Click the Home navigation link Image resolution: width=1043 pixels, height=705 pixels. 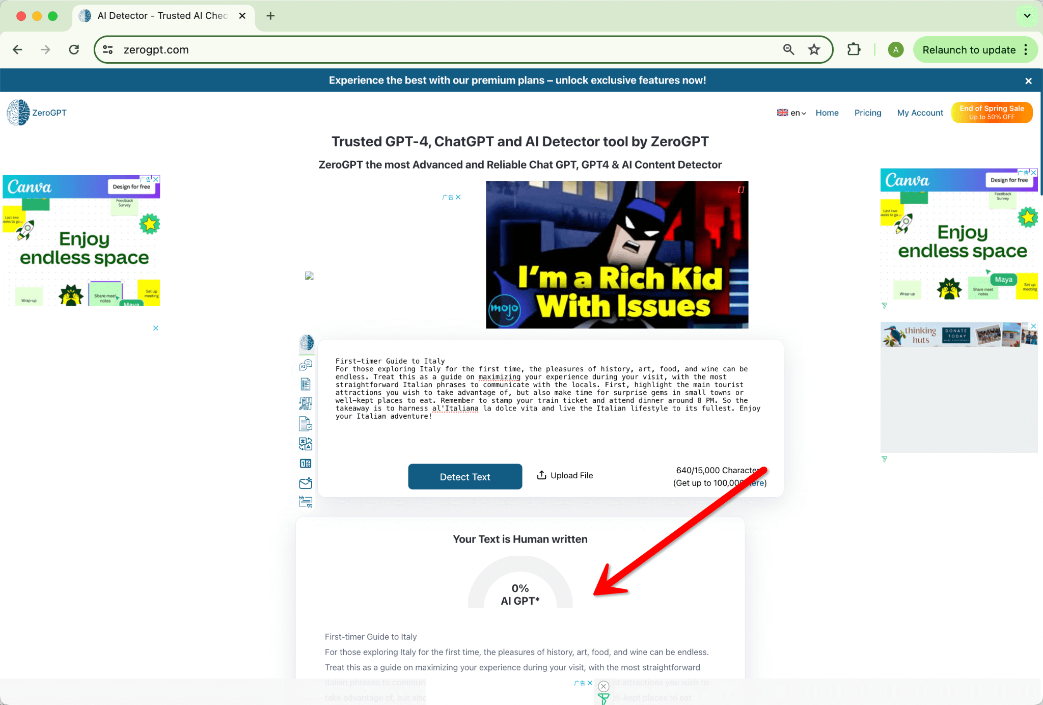(x=827, y=113)
